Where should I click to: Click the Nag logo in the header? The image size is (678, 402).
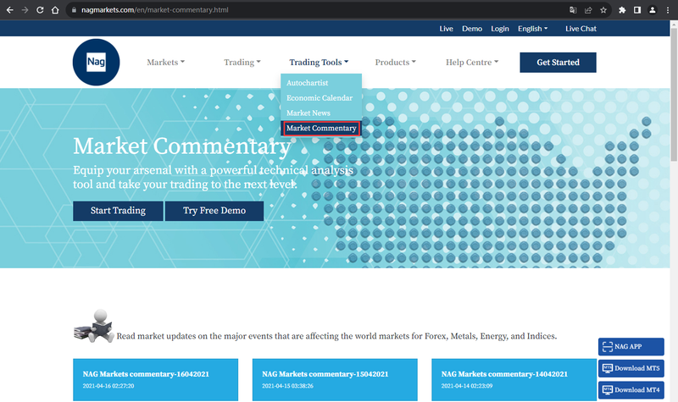click(96, 62)
